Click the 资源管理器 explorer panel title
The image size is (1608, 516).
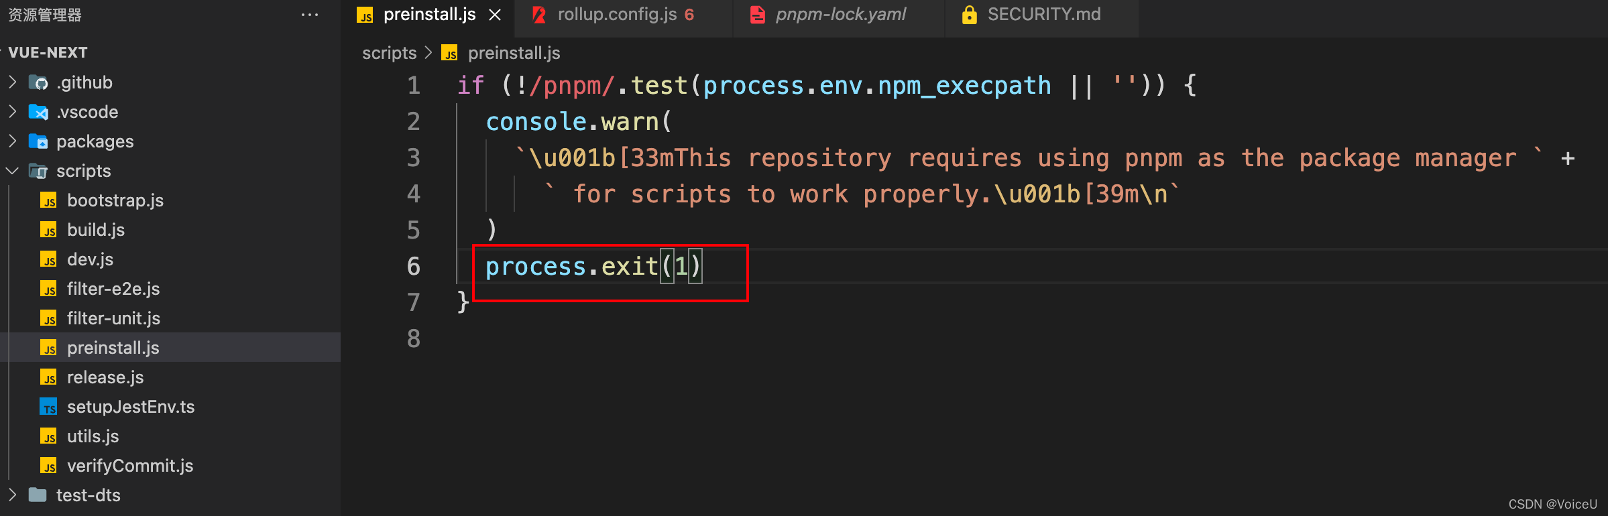coord(45,15)
